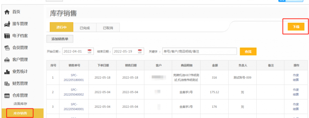Click the car icon for 接车管理

[x=7, y=24]
